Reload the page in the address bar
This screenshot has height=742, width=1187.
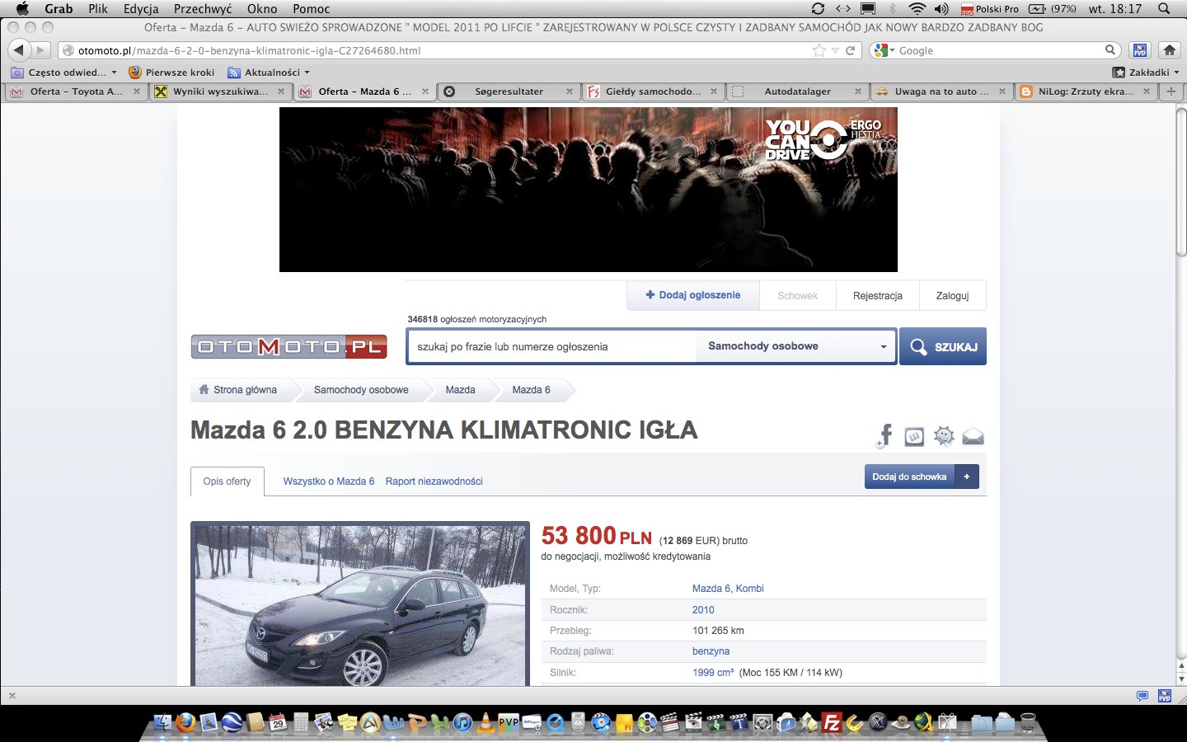pos(850,50)
